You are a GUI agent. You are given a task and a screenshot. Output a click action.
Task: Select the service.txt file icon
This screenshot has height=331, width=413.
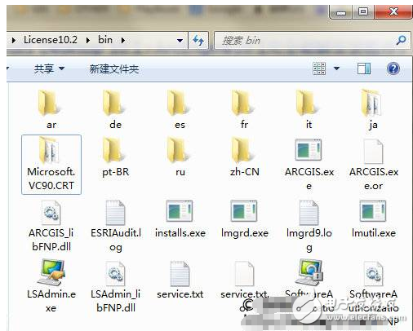tap(180, 273)
